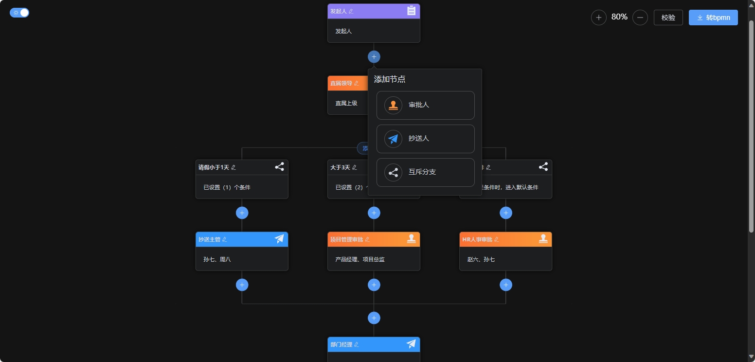The width and height of the screenshot is (755, 362).
Task: Click branch icon on 请假小于1天 node
Action: pos(279,167)
